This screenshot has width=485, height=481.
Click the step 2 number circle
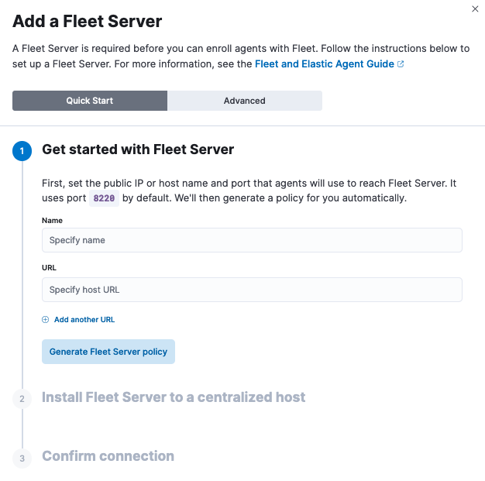(22, 398)
